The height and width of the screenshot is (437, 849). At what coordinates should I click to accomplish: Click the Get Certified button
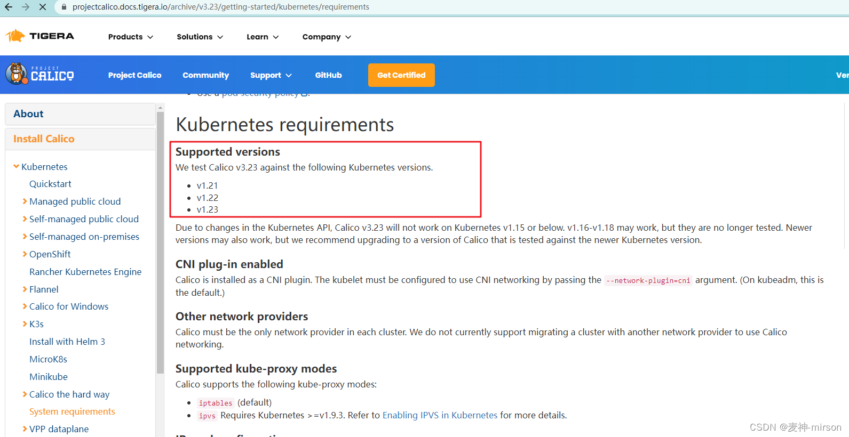[401, 75]
